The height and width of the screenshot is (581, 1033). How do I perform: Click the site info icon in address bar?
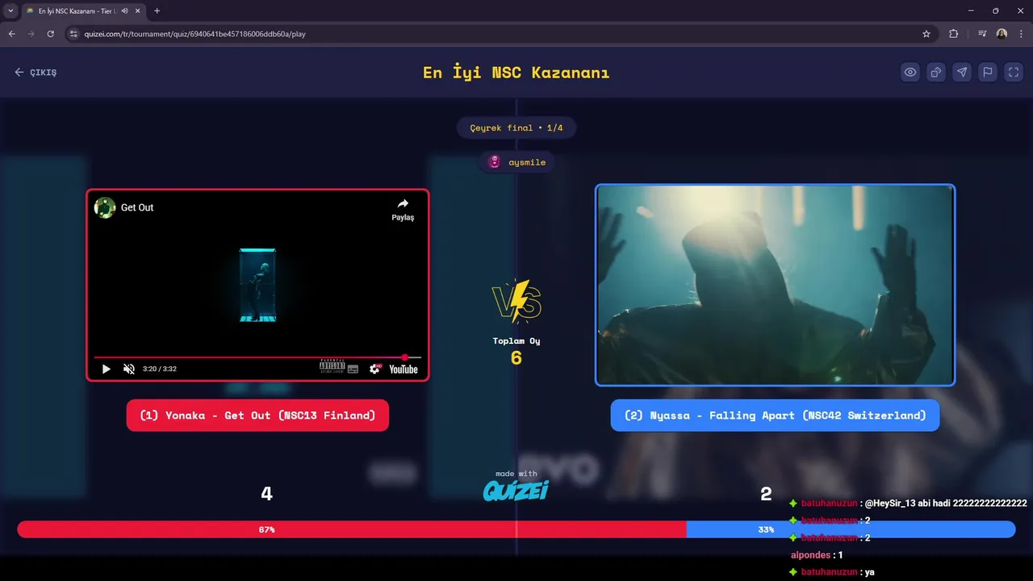tap(73, 34)
